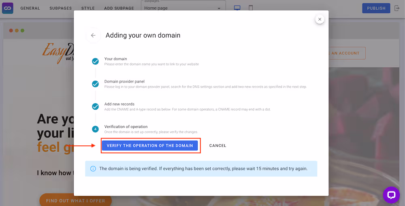
Task: Select the Add new records step checkmark
Action: pos(95,107)
